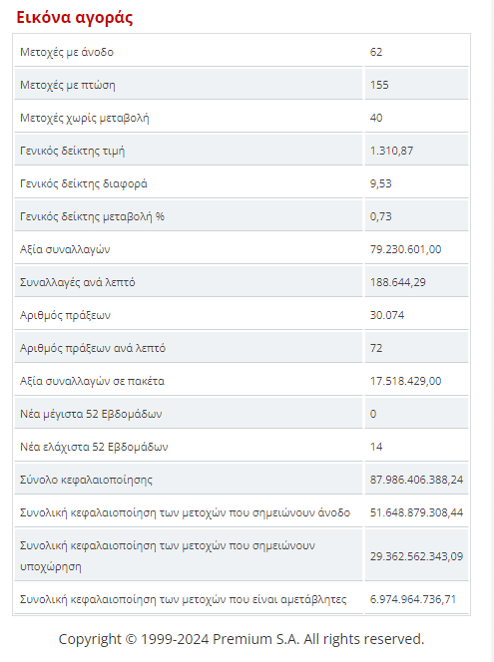This screenshot has height=662, width=494.
Task: Click the label ending with υποχώρηση
Action: click(x=168, y=555)
